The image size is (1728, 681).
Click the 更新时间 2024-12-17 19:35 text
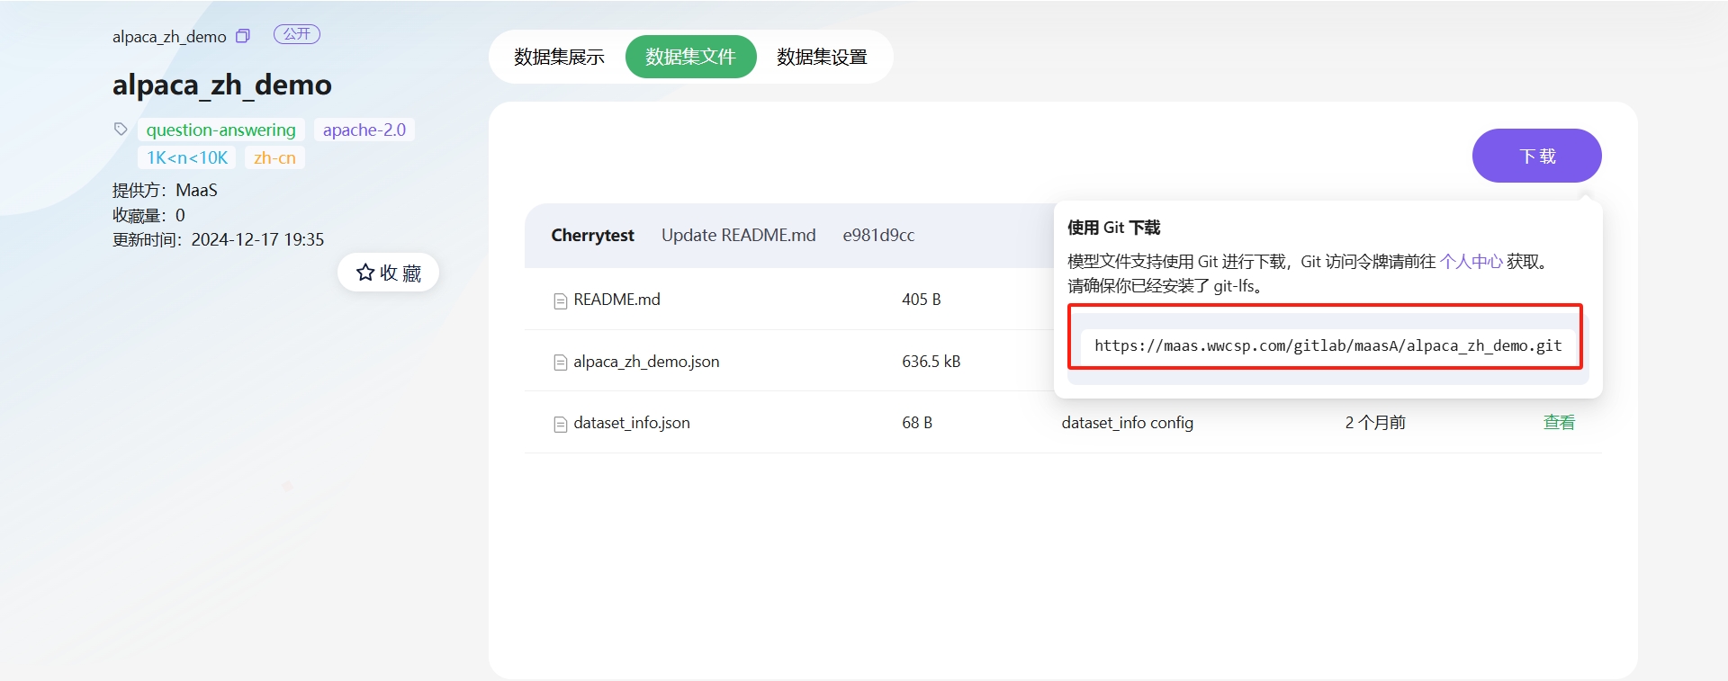pyautogui.click(x=218, y=239)
